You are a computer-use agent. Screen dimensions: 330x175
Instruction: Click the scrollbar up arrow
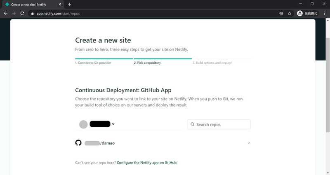[328, 20]
